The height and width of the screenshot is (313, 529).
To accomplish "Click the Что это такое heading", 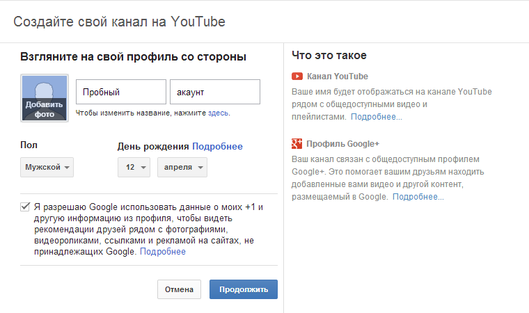I will (329, 56).
